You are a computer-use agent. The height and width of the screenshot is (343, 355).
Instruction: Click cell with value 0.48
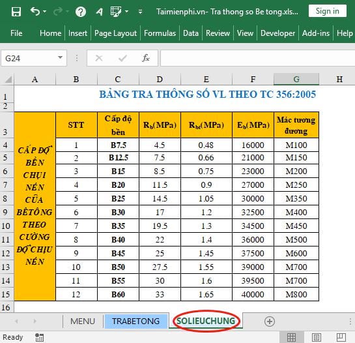point(206,145)
